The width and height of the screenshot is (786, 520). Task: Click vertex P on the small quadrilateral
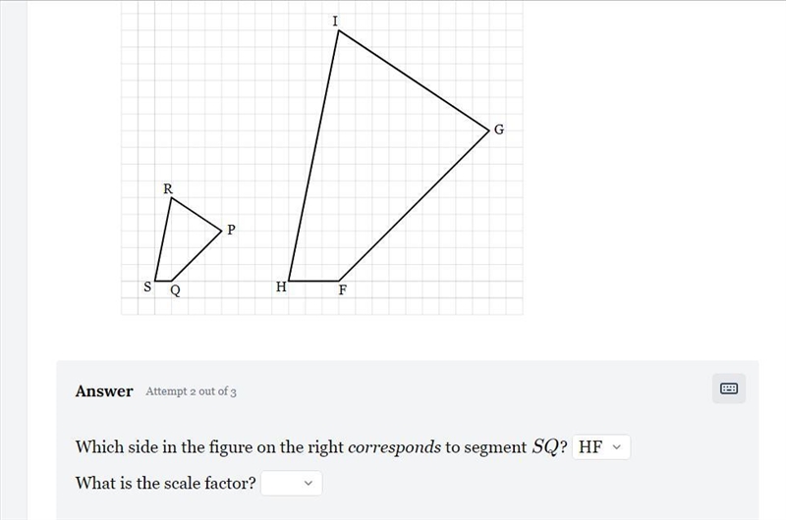click(222, 231)
